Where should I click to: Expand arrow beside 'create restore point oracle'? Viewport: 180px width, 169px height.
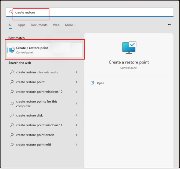coord(76,135)
